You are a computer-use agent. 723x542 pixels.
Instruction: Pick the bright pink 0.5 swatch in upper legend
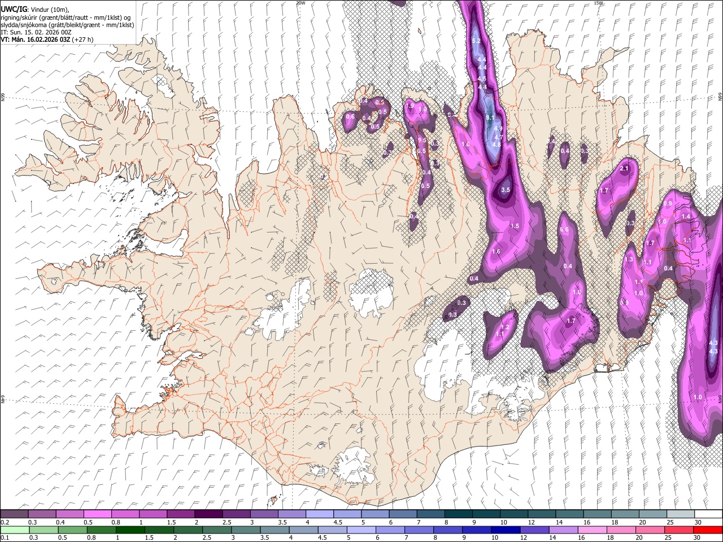click(x=97, y=514)
